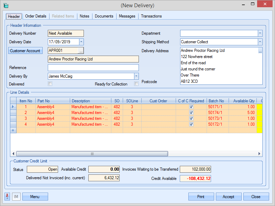Click the delivery address ellipsis button
The width and height of the screenshot is (275, 206).
[260, 51]
